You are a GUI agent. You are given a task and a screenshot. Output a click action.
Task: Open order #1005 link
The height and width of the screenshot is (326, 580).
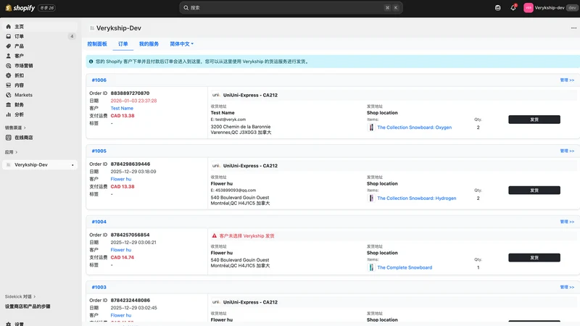[x=99, y=151]
